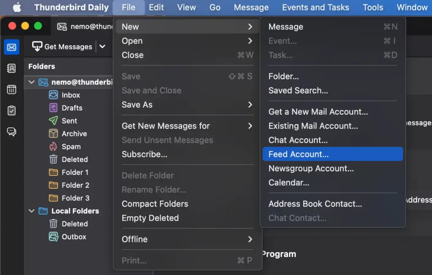
Task: Select Saved Search... option
Action: (332, 90)
